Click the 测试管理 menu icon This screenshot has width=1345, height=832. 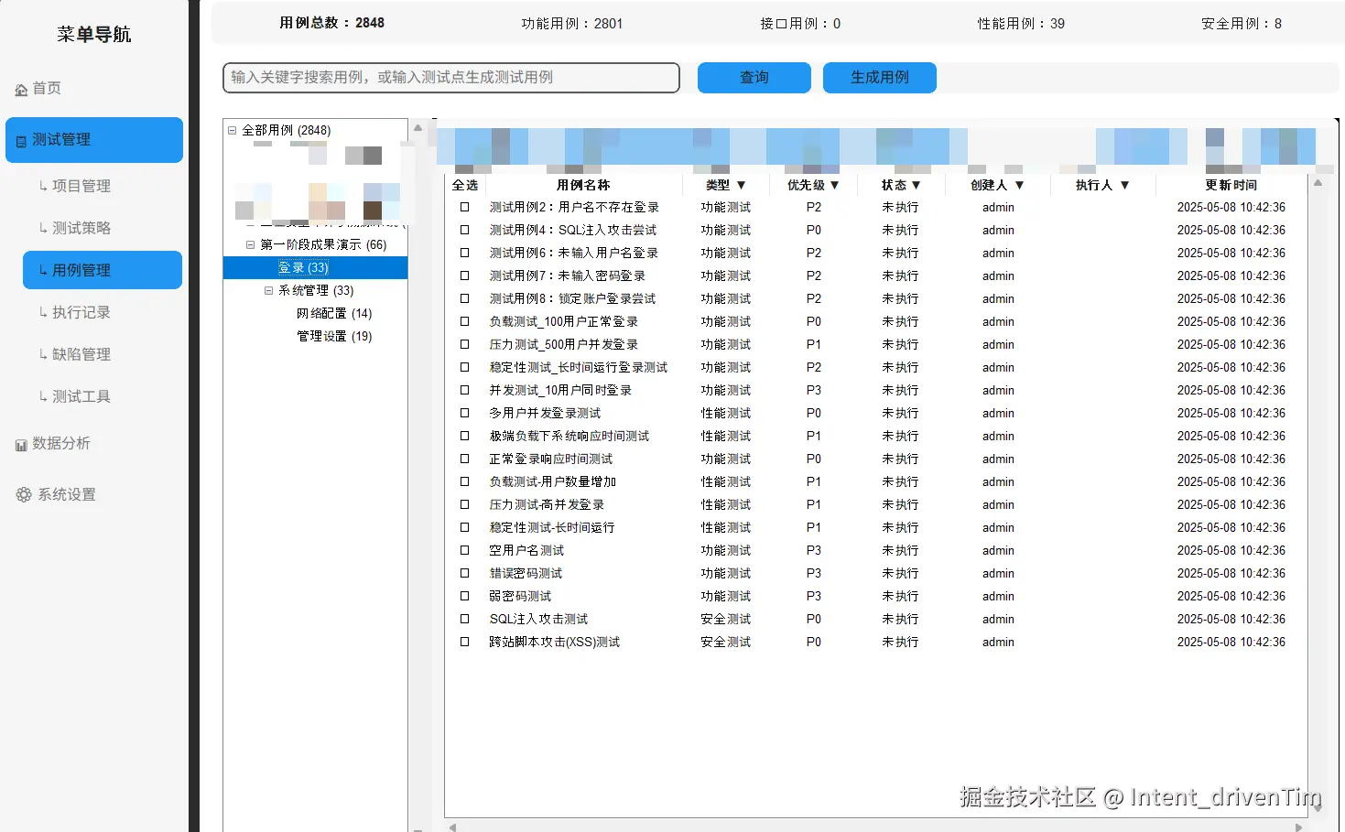[21, 141]
